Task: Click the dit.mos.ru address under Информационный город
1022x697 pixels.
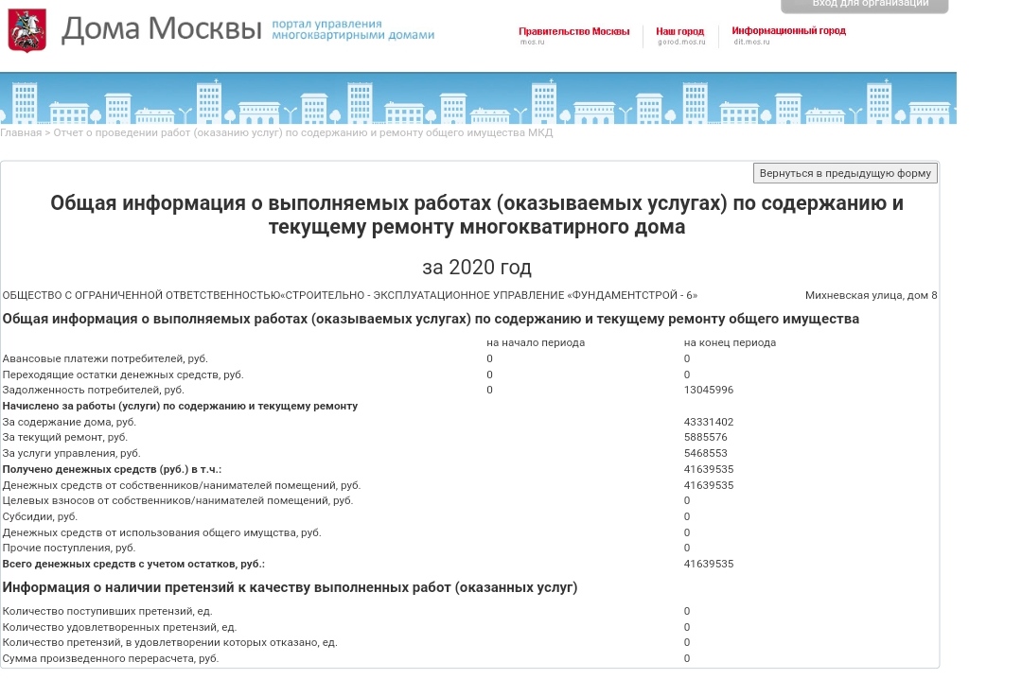Action: 751,43
